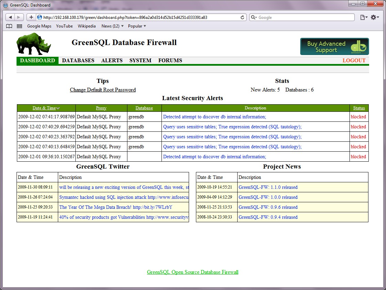Go to the SYSTEM navigation tab
This screenshot has width=386, height=290.
pos(140,61)
